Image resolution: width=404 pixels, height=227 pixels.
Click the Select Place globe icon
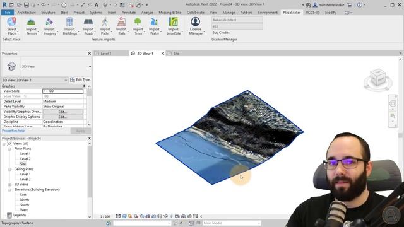point(11,22)
